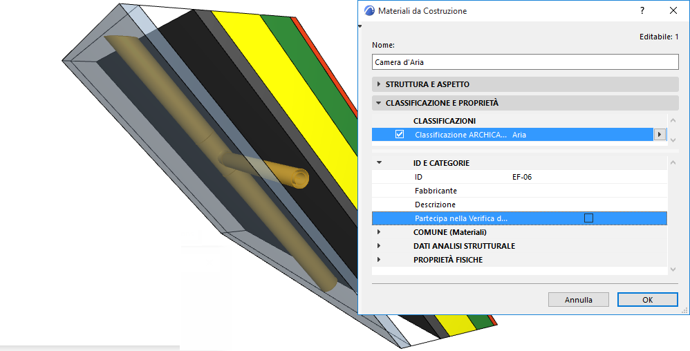Click the Aria classification value
The width and height of the screenshot is (690, 351).
519,135
